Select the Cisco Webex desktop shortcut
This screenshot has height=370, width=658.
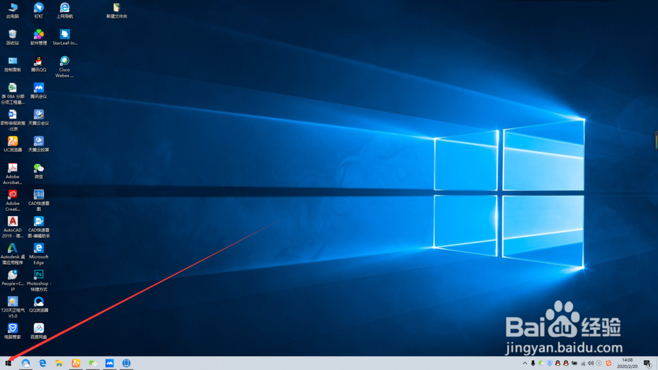pos(64,67)
